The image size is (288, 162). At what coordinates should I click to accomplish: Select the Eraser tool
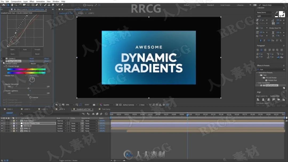53,5
